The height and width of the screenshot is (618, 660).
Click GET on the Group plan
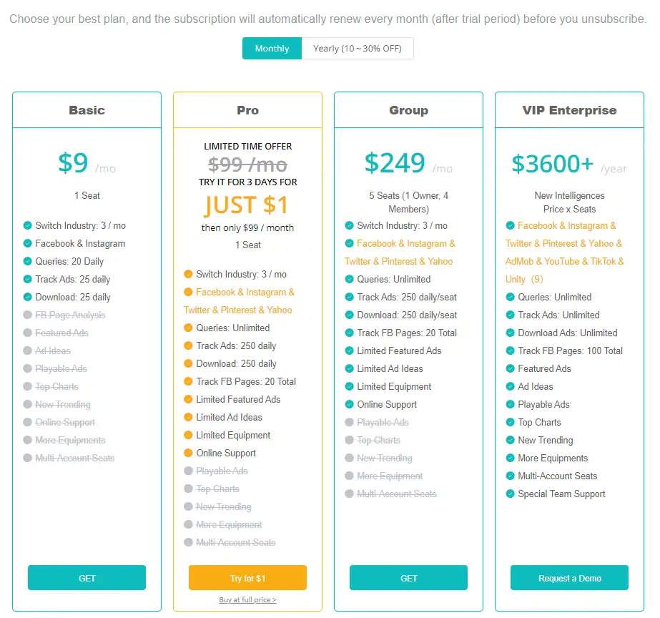pos(408,578)
